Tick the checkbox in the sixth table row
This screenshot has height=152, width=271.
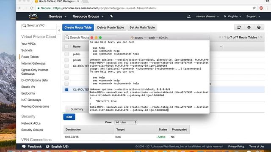tap(66, 84)
